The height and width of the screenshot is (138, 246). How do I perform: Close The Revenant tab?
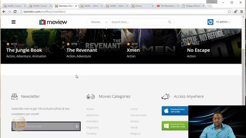(x=178, y=6)
